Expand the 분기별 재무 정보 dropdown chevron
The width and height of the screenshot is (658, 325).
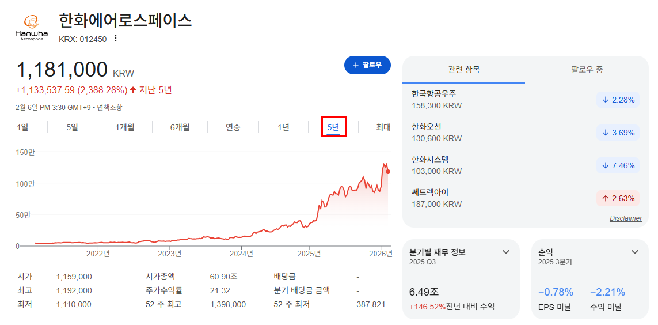click(x=506, y=252)
